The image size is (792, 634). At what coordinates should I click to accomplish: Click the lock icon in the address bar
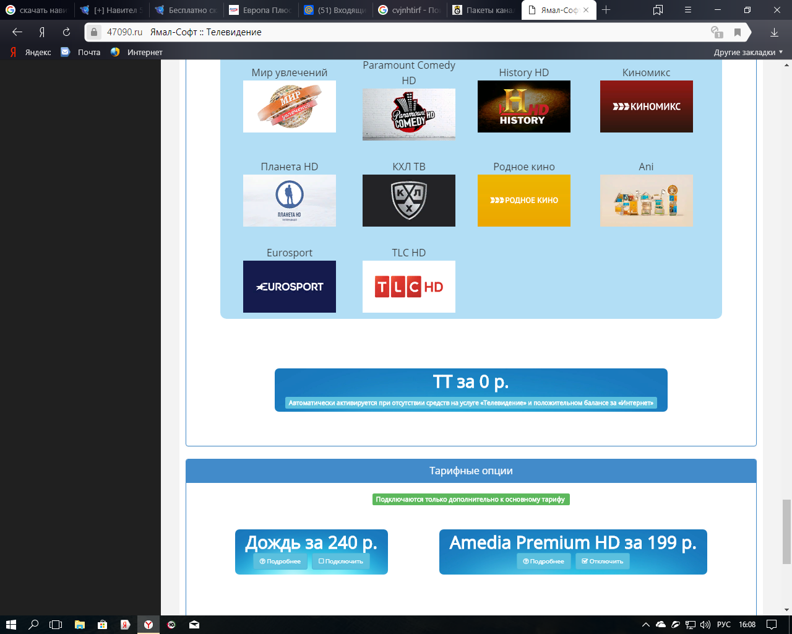94,32
